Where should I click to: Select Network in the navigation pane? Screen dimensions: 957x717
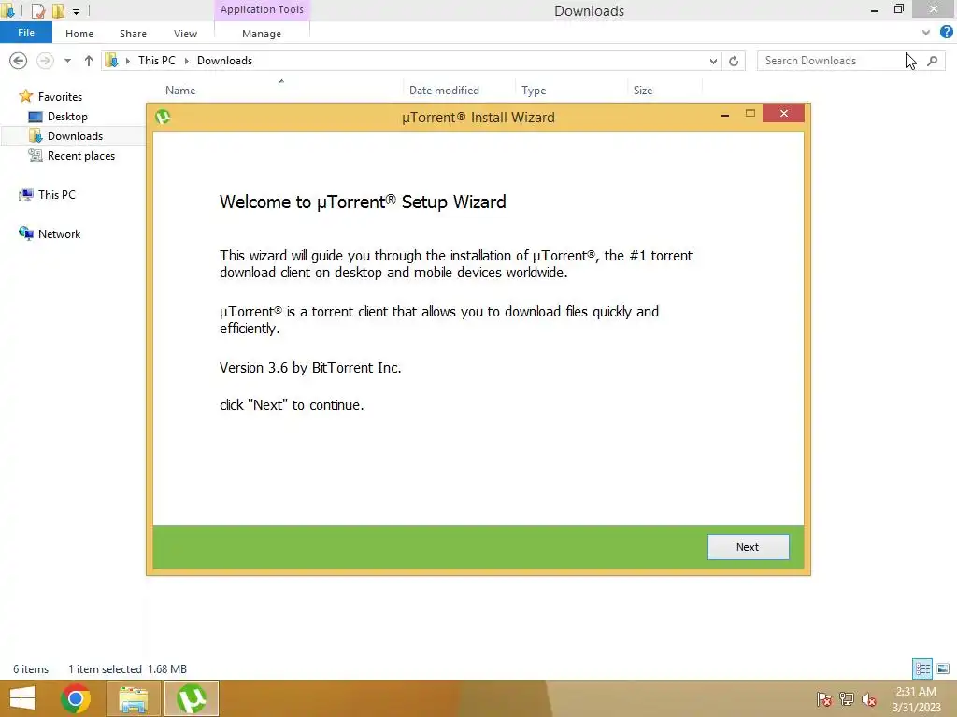pyautogui.click(x=59, y=233)
